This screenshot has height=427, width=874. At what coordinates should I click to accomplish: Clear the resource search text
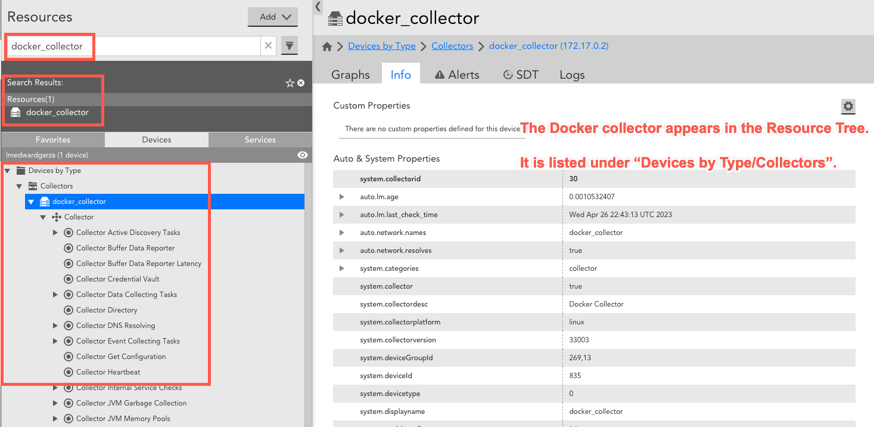268,46
